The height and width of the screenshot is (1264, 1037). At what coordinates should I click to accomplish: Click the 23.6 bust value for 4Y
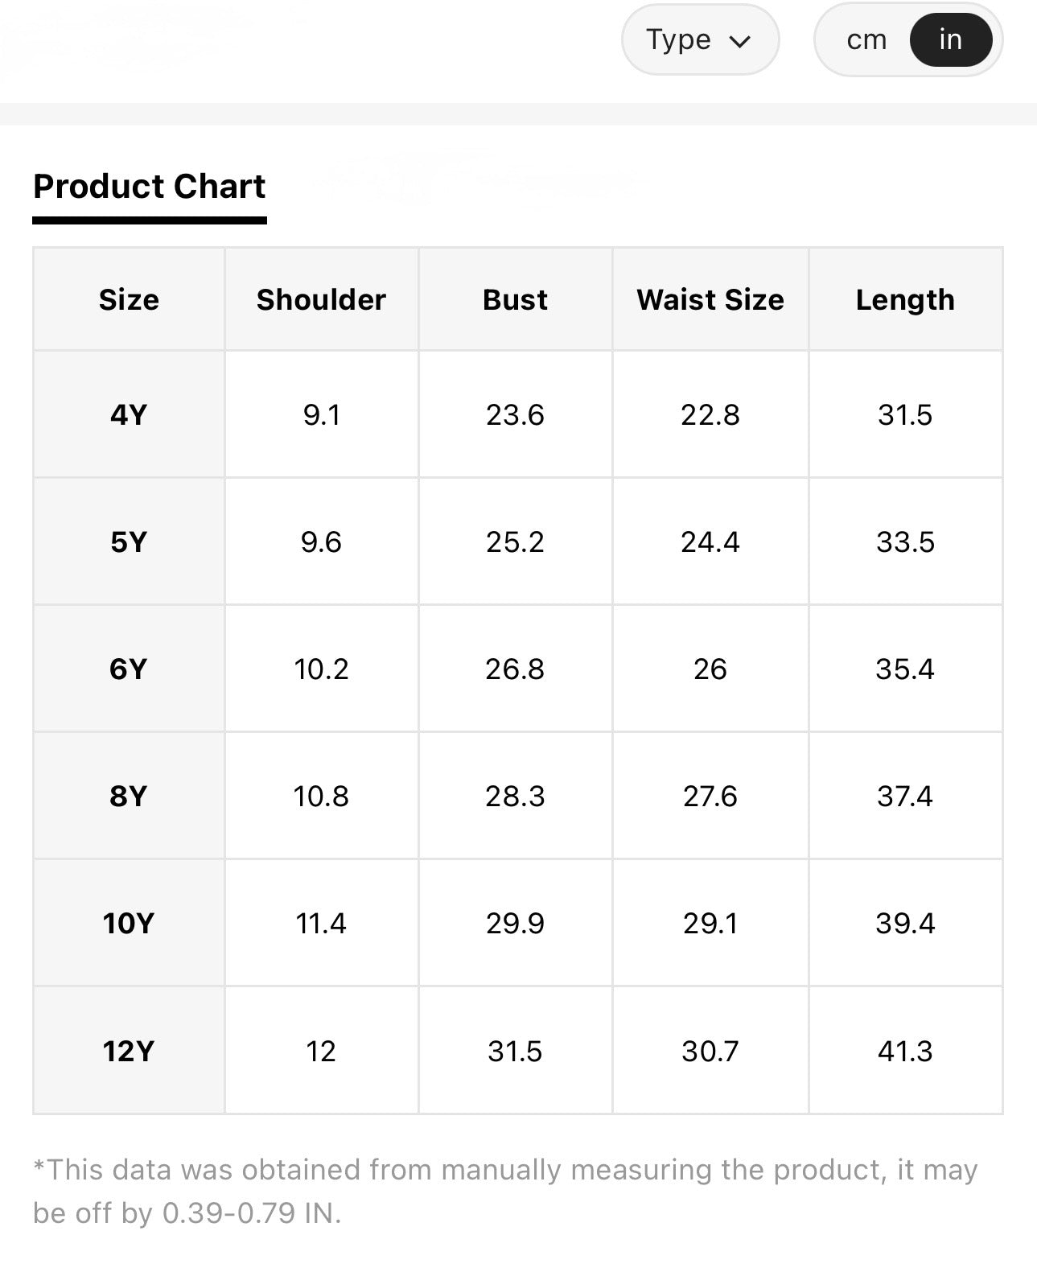pos(515,414)
